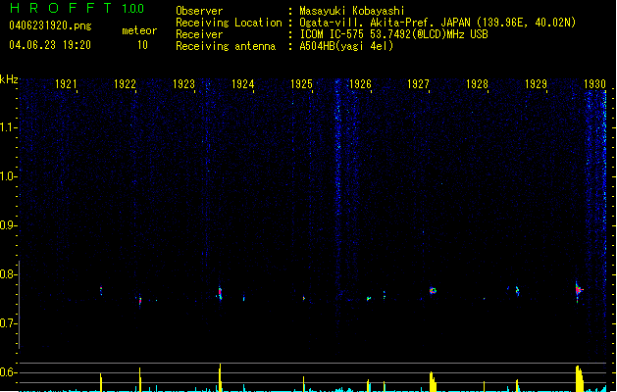Click the meteor echo between 1921 and 1922 ticks

coord(101,290)
